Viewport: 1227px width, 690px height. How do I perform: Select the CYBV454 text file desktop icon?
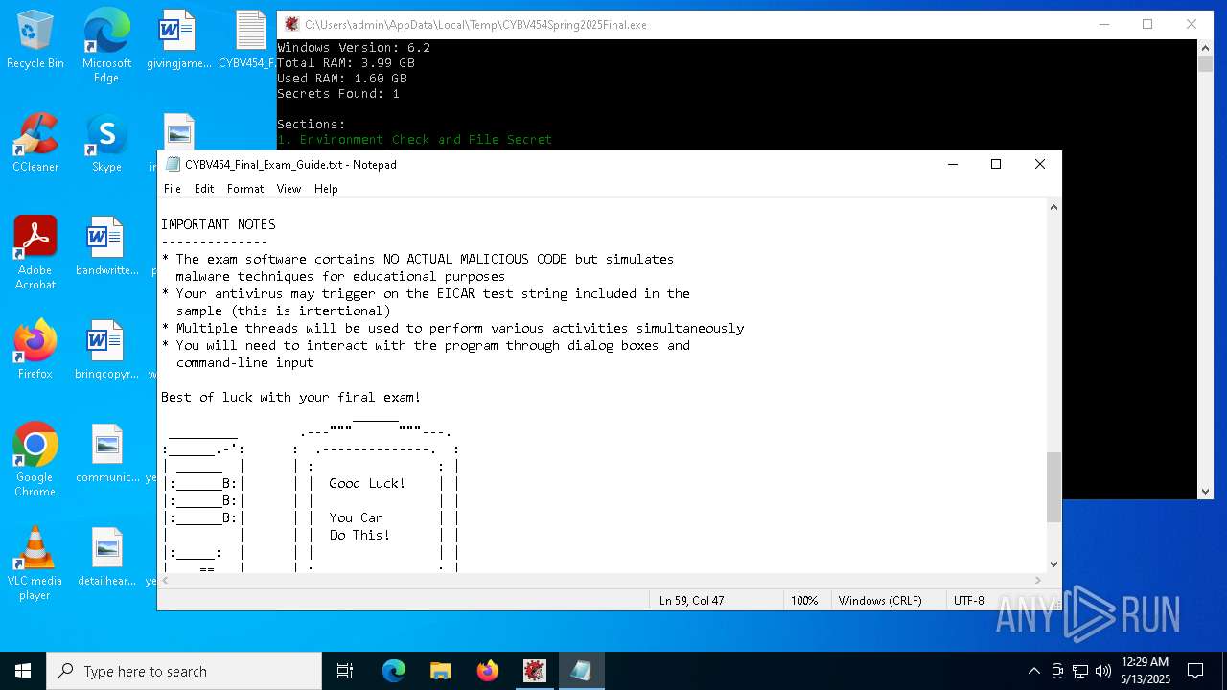[249, 40]
